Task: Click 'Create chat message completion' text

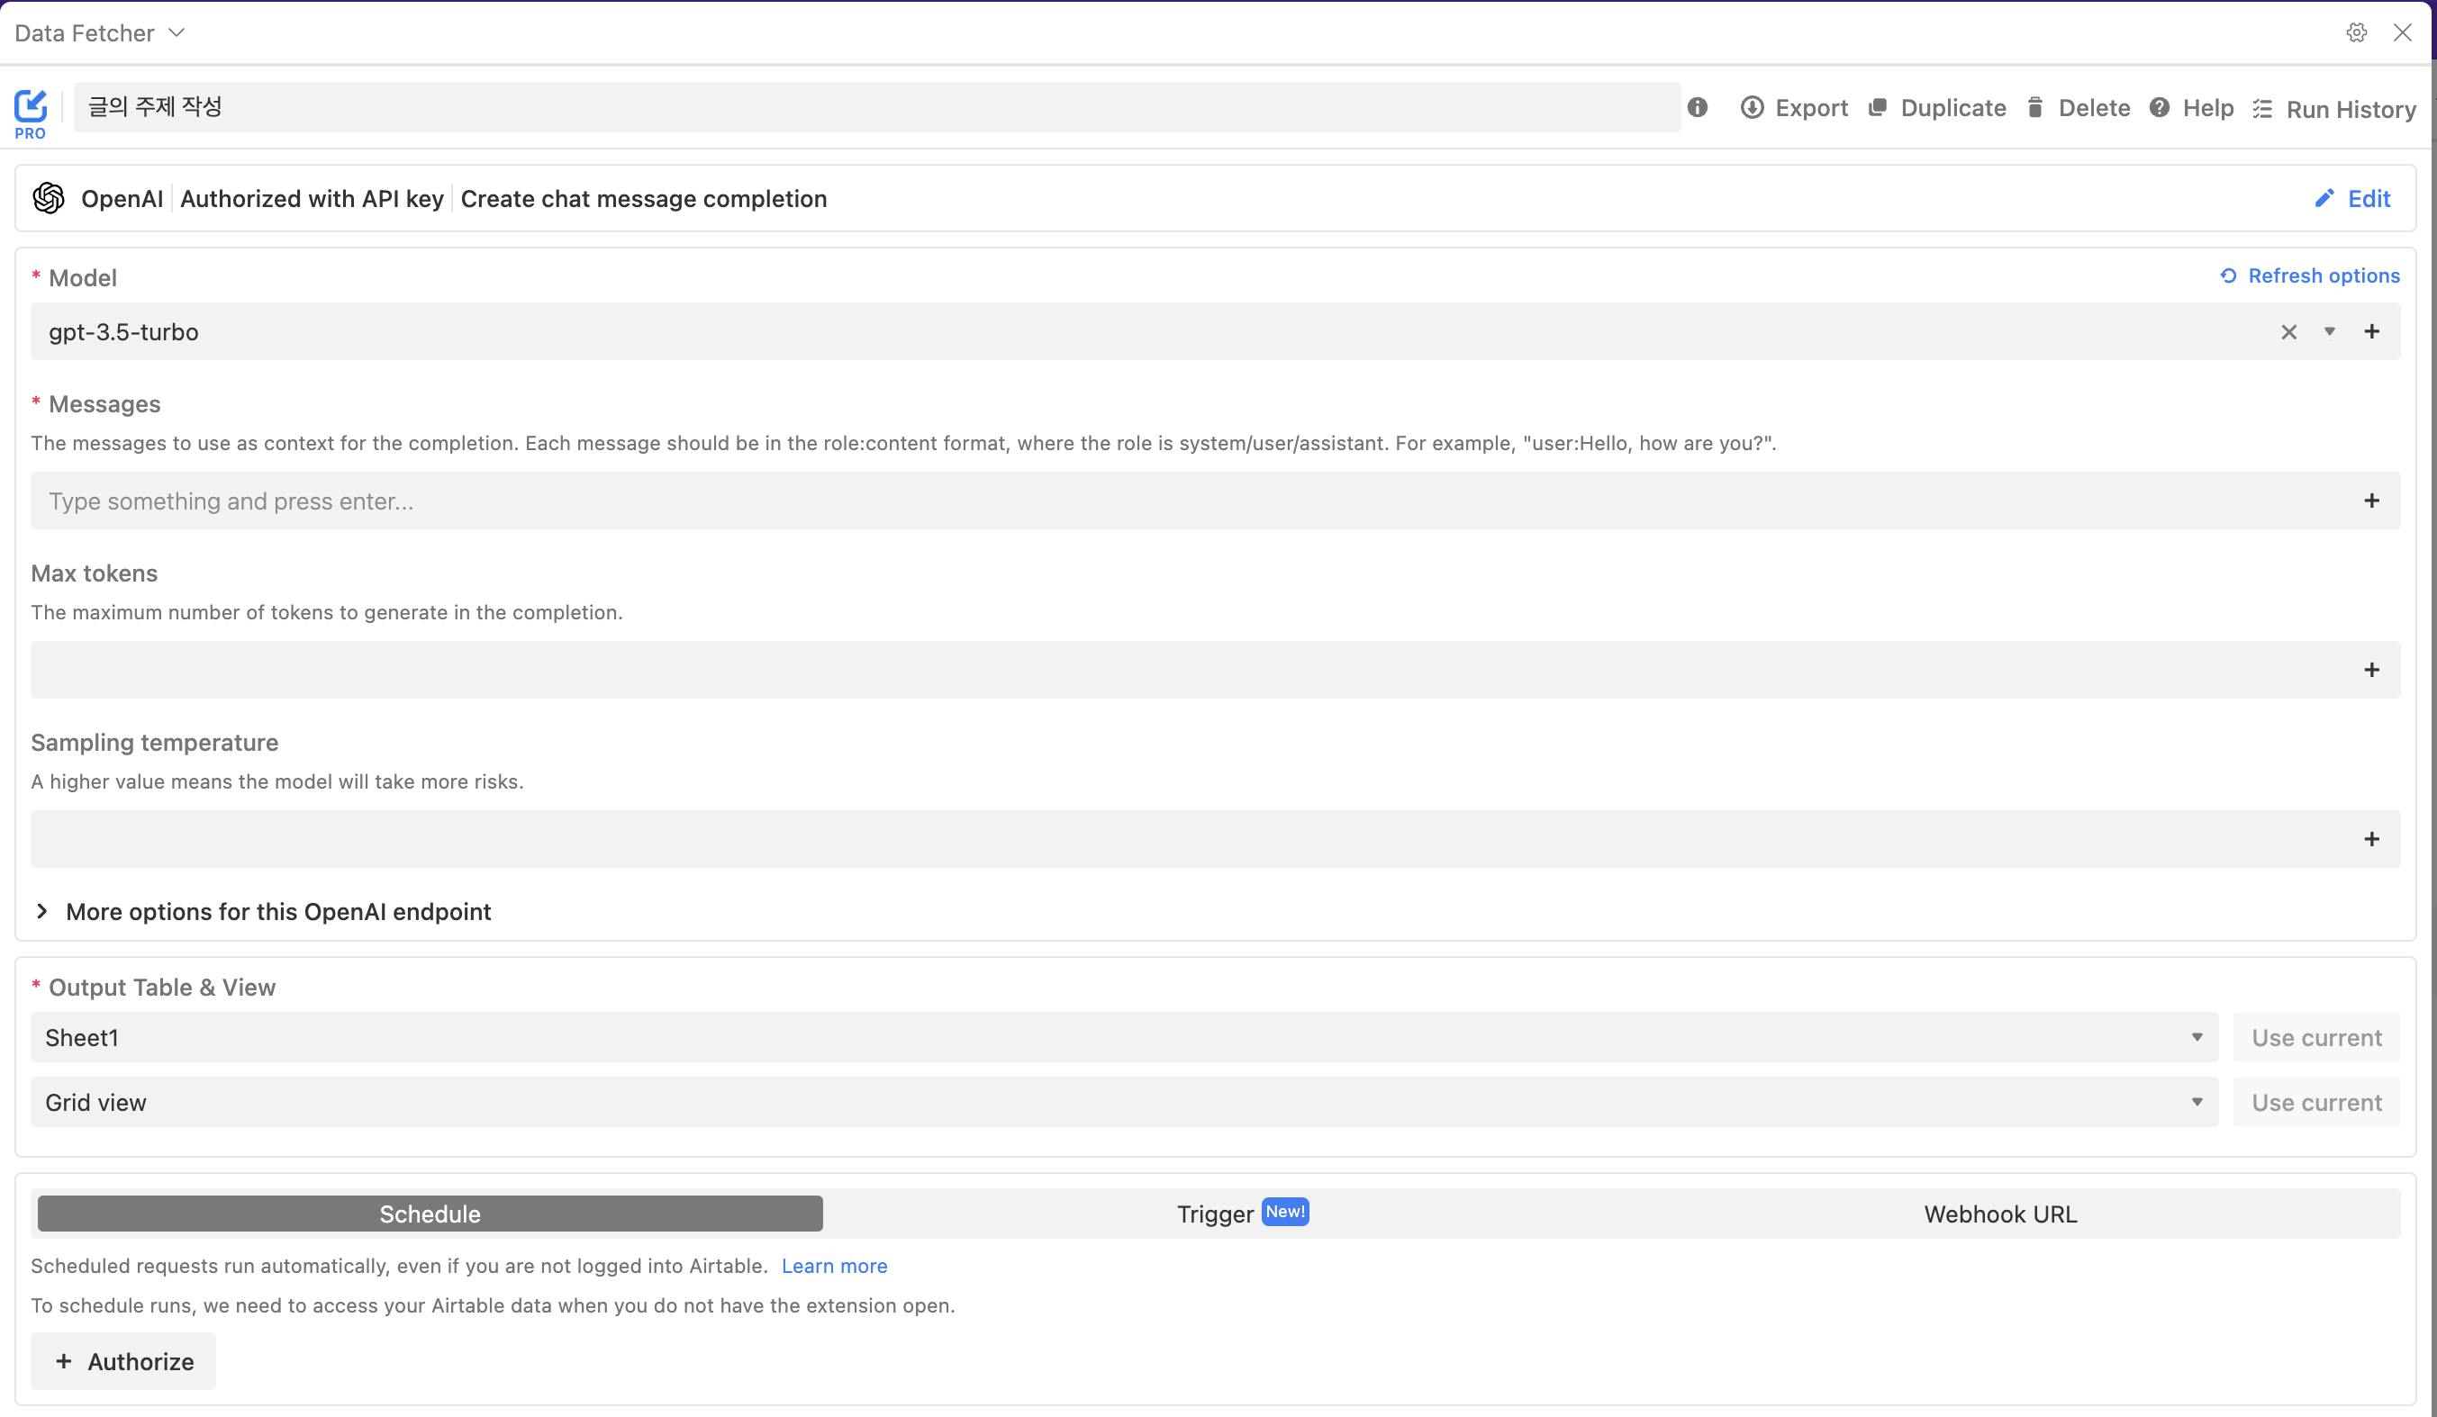Action: (643, 198)
